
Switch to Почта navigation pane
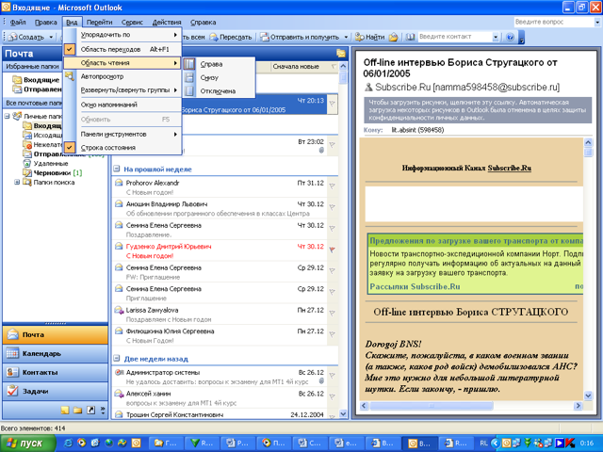click(x=56, y=334)
